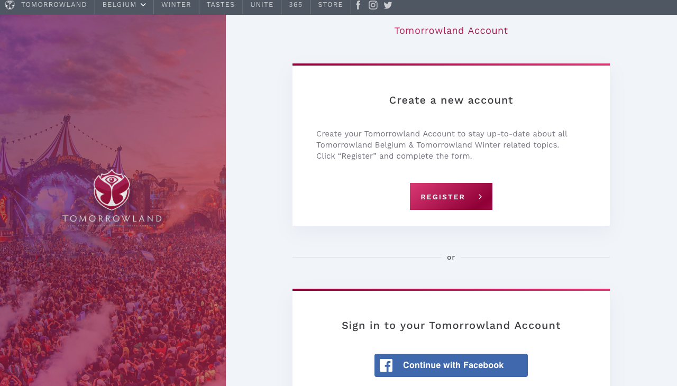Navigate to the Unite menu item
The height and width of the screenshot is (386, 677).
262,5
